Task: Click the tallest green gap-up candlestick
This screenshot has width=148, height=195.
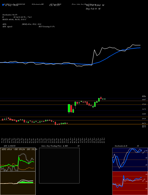Action: click(69, 108)
